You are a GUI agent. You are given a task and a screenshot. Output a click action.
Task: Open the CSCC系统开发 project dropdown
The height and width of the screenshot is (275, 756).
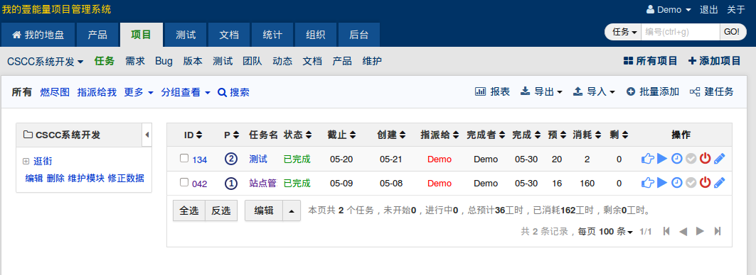[46, 62]
